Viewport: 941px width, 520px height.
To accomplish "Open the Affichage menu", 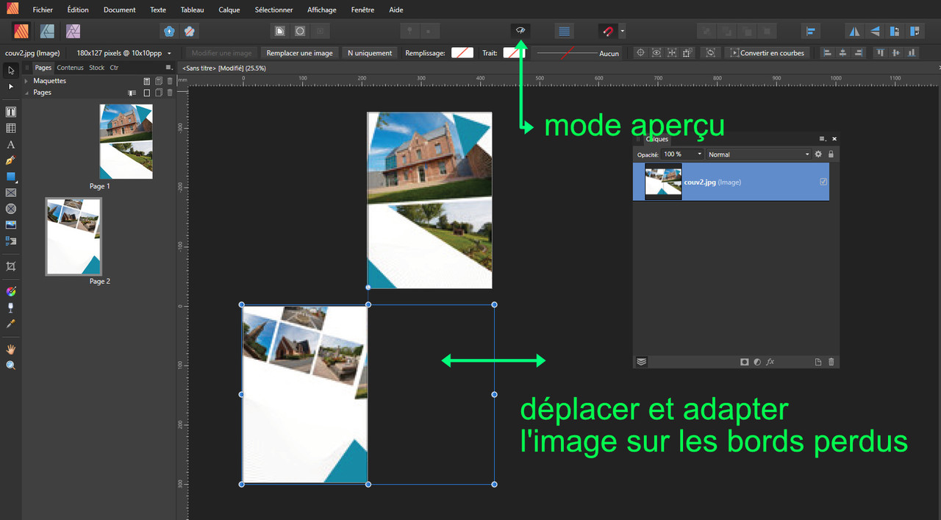I will coord(322,10).
